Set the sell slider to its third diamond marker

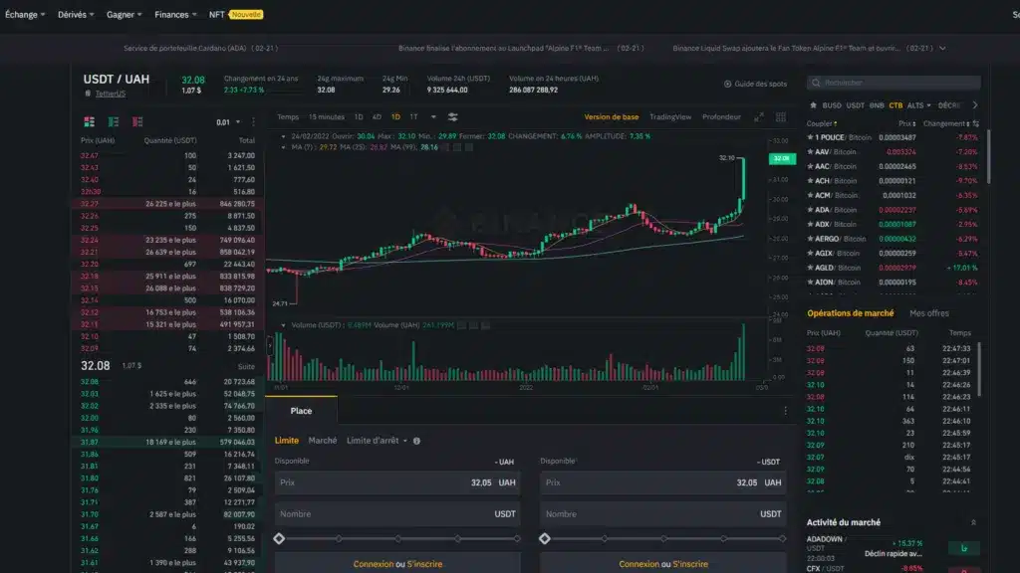663,538
